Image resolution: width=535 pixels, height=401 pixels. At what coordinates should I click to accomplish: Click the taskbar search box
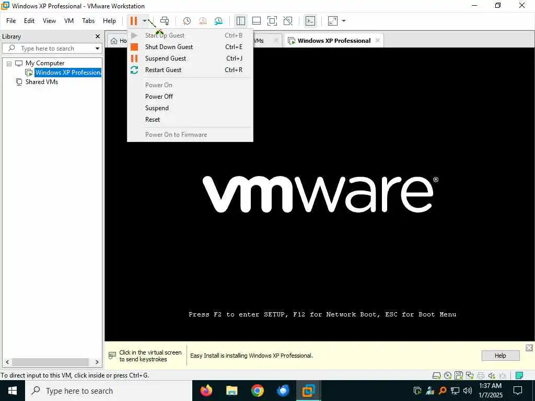coord(109,391)
